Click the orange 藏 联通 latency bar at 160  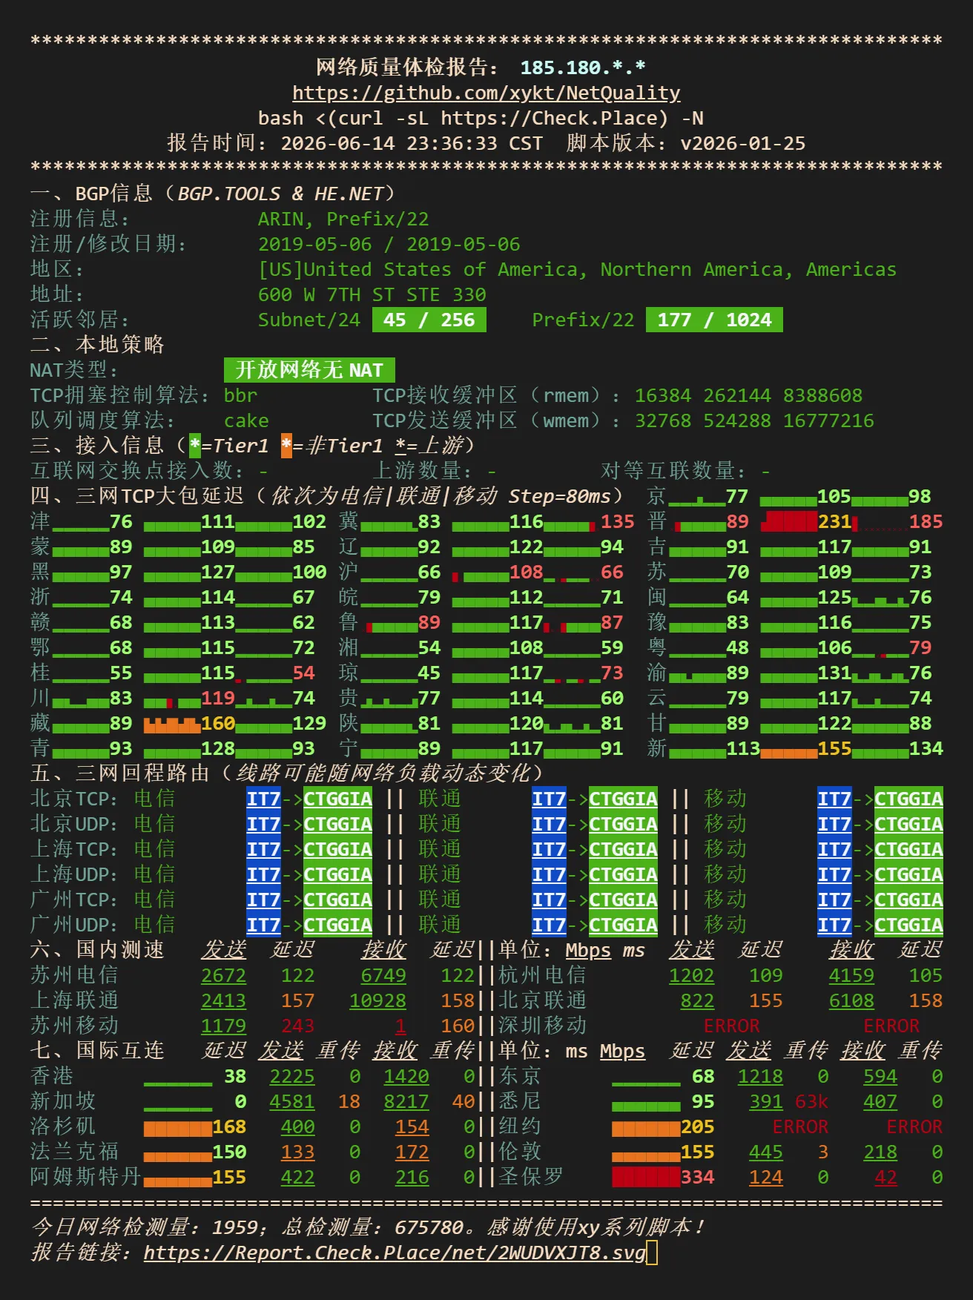(x=172, y=724)
